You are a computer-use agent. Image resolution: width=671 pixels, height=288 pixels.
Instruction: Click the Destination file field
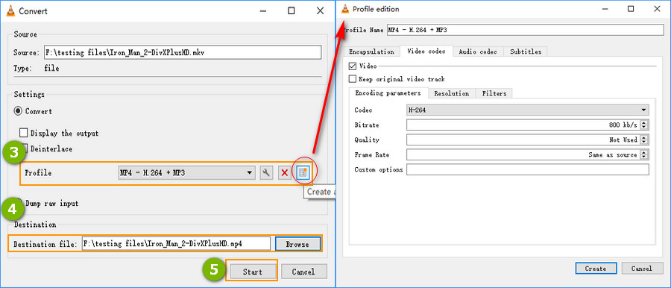[x=176, y=244]
